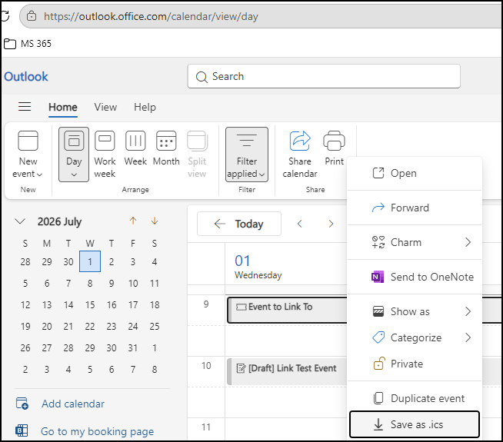The image size is (503, 442).
Task: Jump to Today
Action: tap(239, 224)
